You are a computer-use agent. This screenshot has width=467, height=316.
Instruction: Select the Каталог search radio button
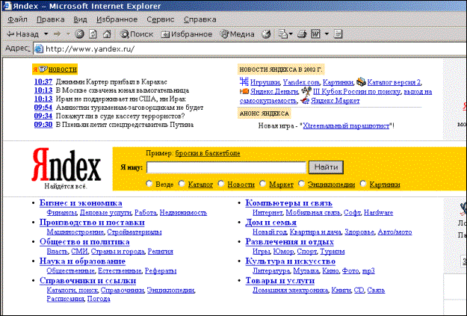[182, 184]
